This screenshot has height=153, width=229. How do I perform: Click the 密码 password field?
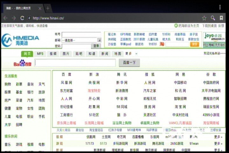tap(76, 46)
